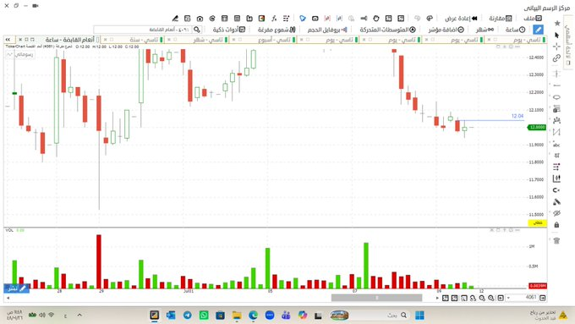Viewport: 575px width, 324px height.
Task: Click the favorites star icon
Action: 557,24
